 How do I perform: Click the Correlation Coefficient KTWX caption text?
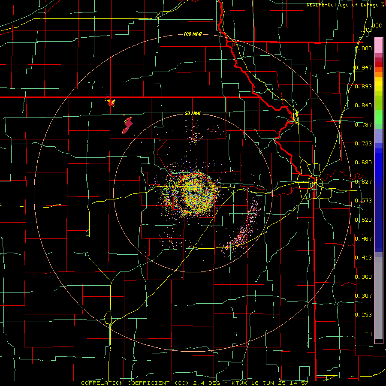click(x=195, y=383)
